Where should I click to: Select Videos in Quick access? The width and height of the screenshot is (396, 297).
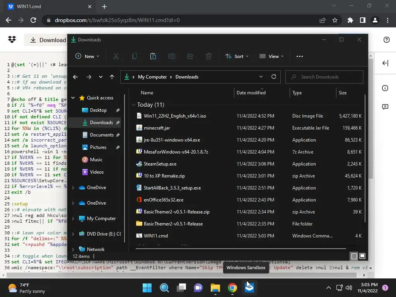point(97,172)
